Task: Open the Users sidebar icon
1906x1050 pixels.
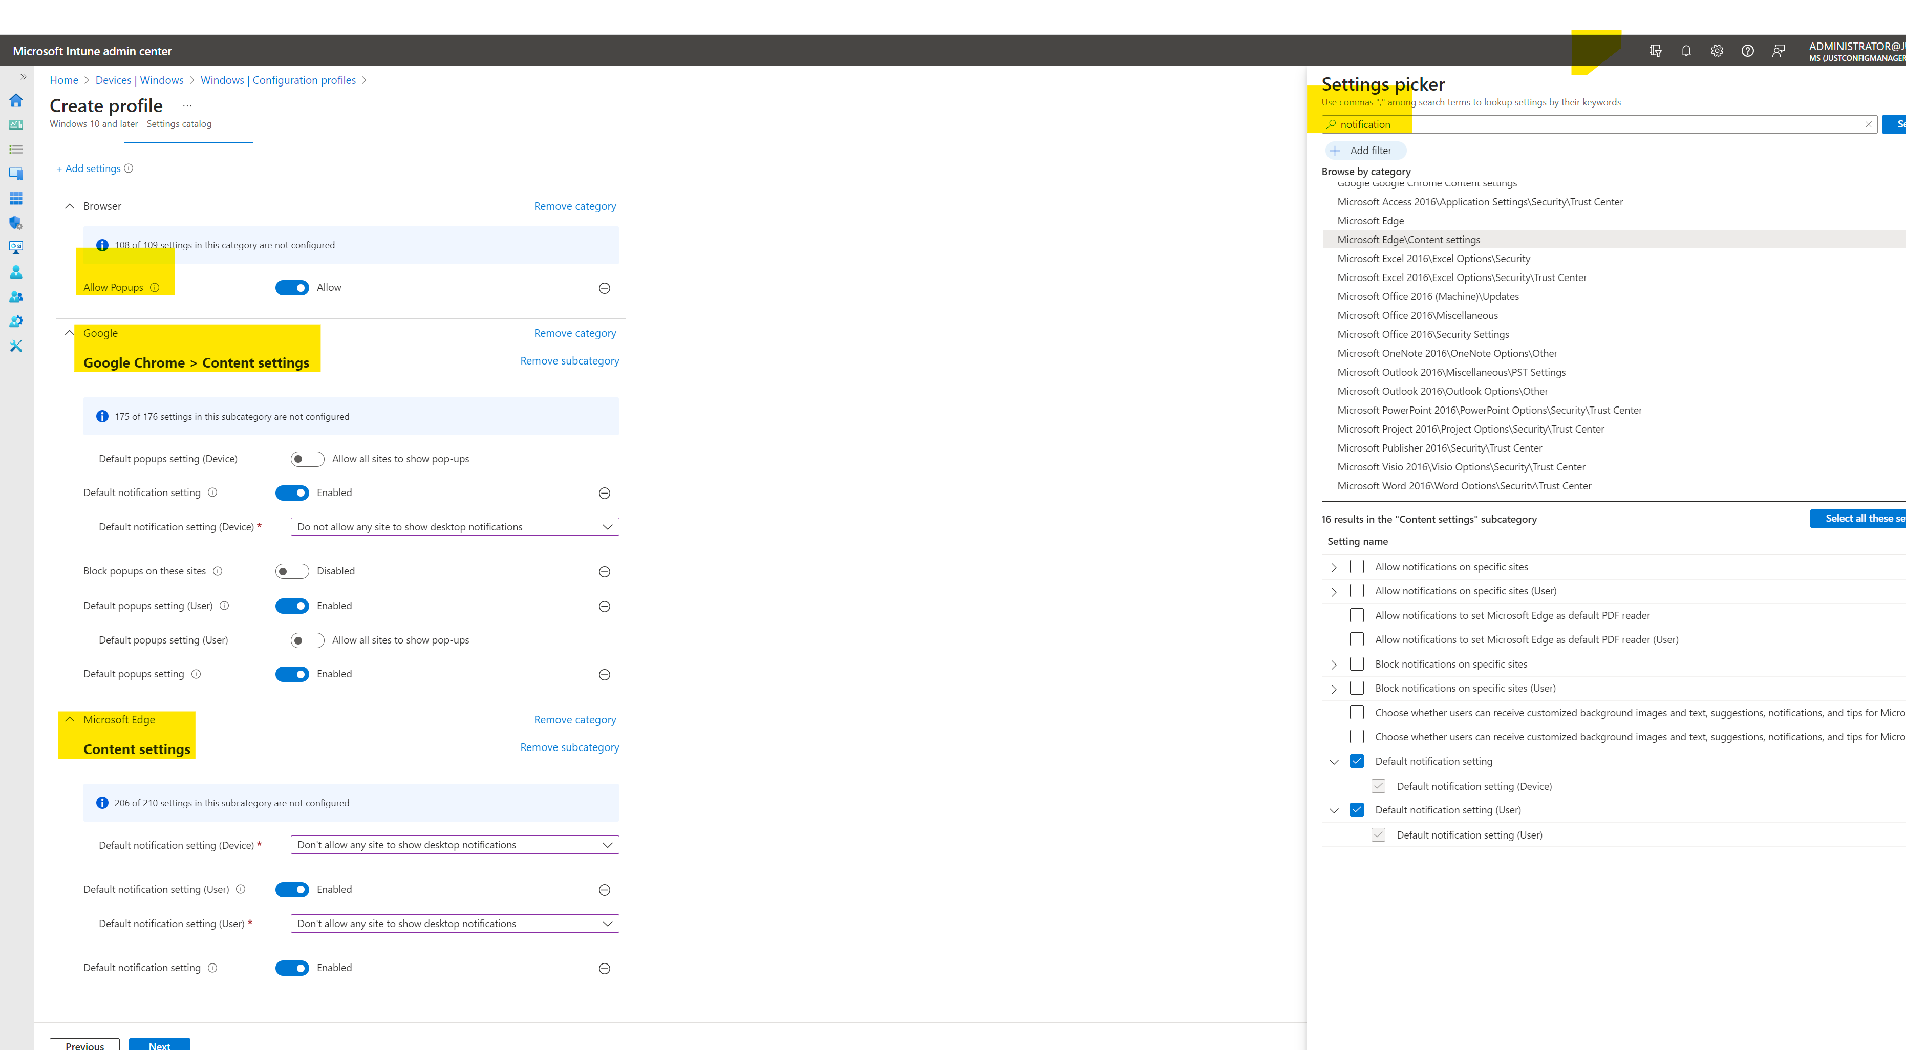Action: [15, 272]
